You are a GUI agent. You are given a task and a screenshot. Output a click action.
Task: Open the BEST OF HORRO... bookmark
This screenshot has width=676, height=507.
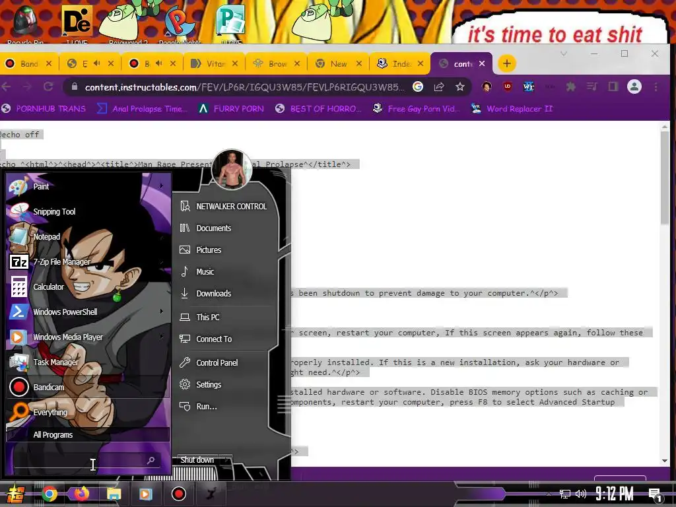[318, 109]
